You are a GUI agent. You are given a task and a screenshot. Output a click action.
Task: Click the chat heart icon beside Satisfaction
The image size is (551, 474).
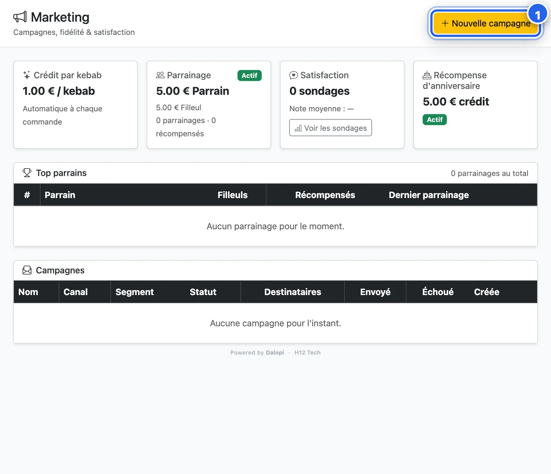(x=293, y=75)
